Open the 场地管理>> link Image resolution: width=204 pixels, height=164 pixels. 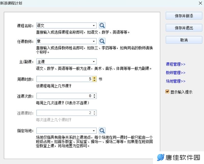pos(175,81)
